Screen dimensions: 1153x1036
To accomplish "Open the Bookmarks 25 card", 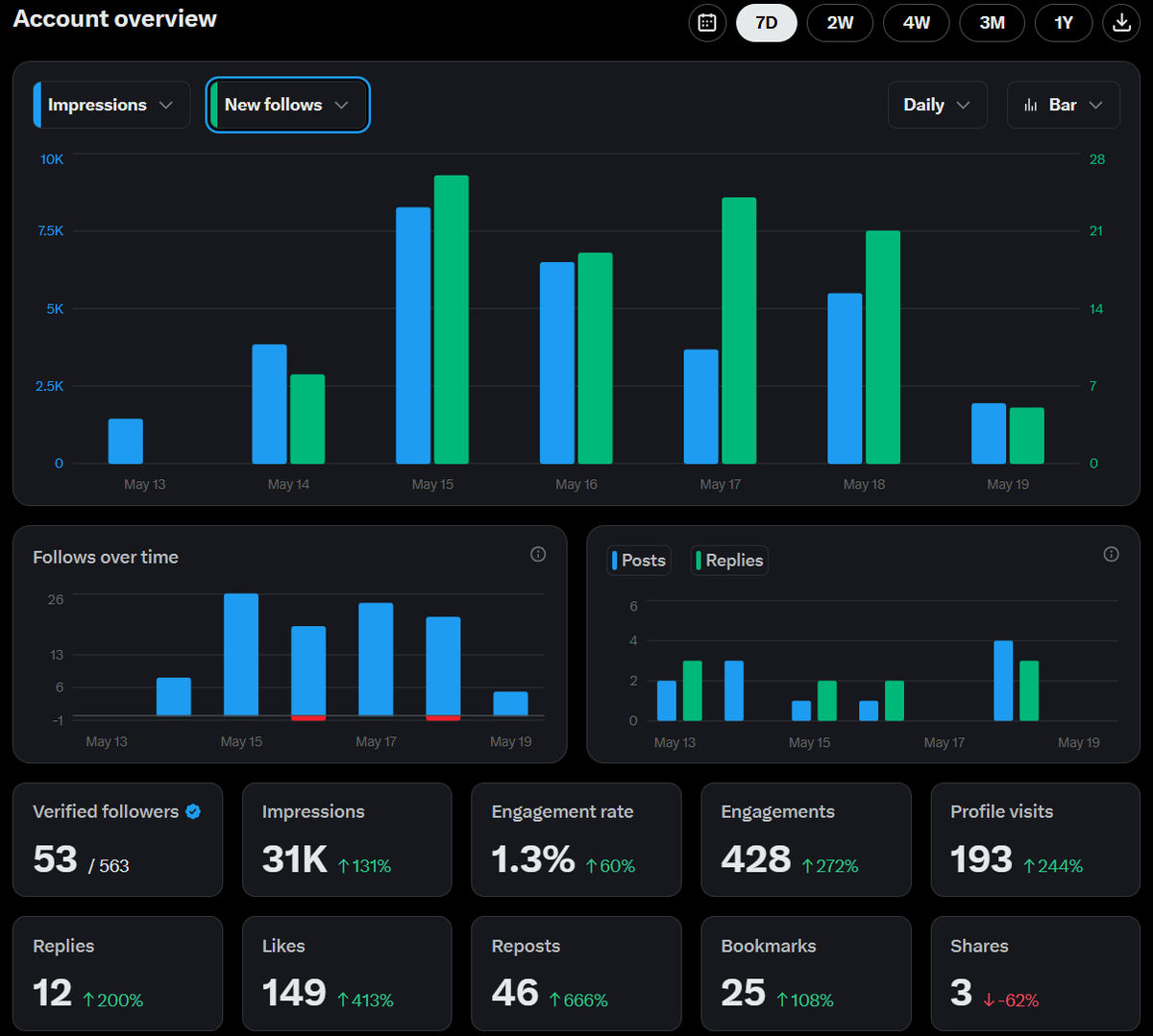I will [806, 974].
